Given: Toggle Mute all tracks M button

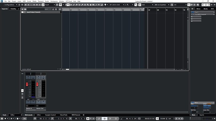Looking at the screenshot, I should pyautogui.click(x=26, y=5).
